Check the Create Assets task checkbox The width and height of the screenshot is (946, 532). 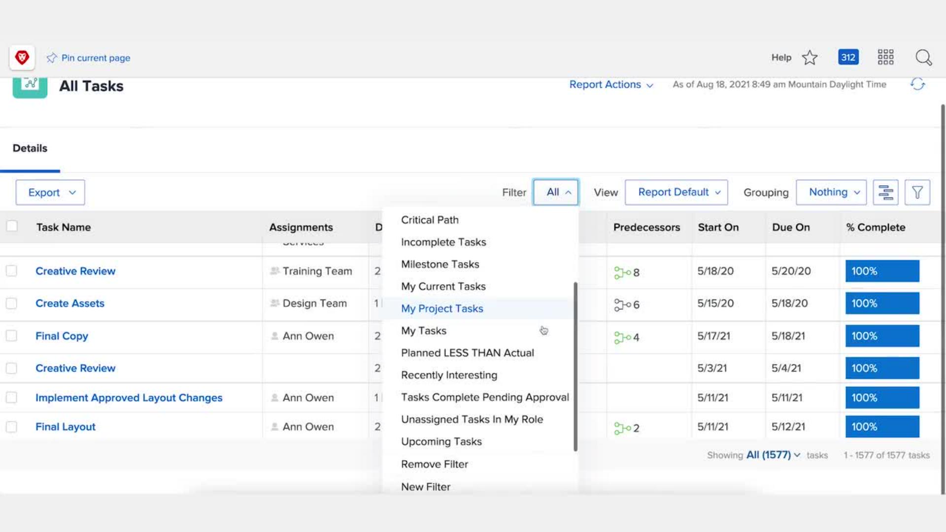[11, 303]
